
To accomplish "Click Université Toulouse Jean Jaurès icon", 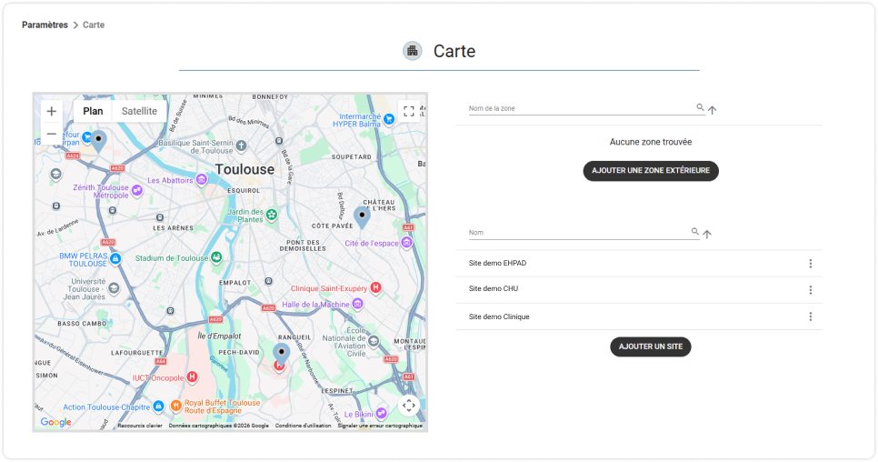I will [114, 288].
